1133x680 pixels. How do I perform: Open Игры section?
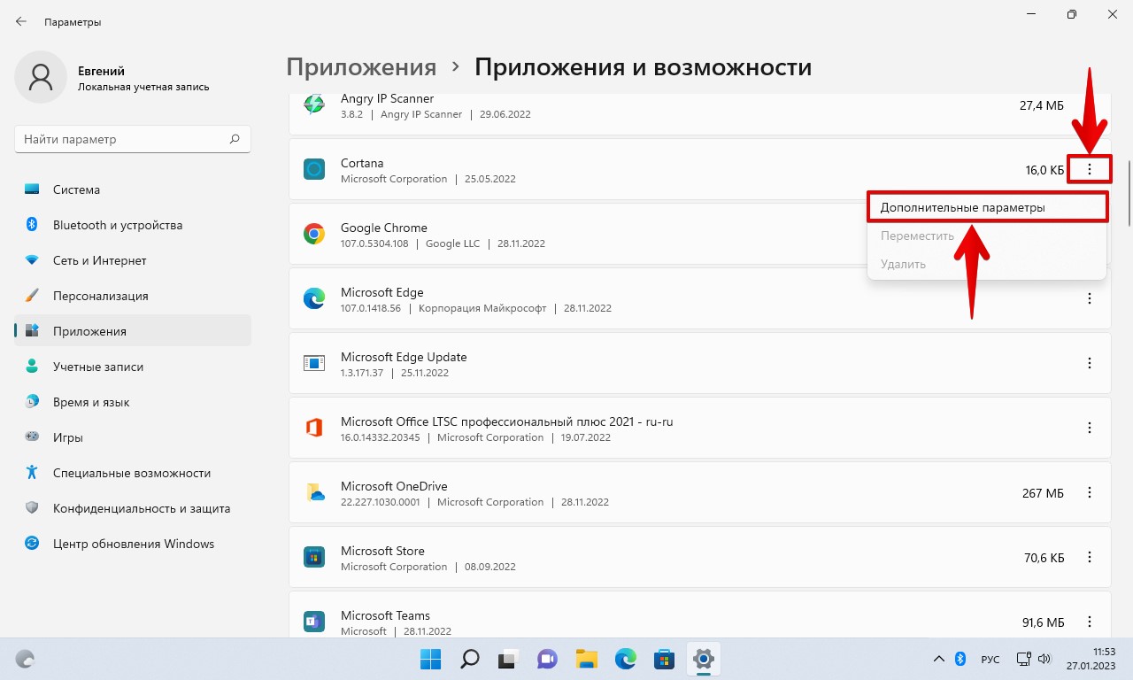(133, 437)
